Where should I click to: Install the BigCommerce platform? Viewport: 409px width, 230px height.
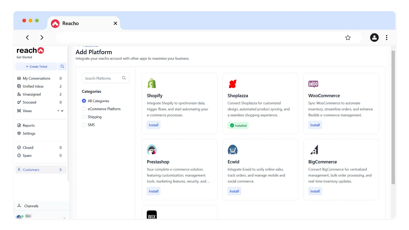[x=315, y=191]
